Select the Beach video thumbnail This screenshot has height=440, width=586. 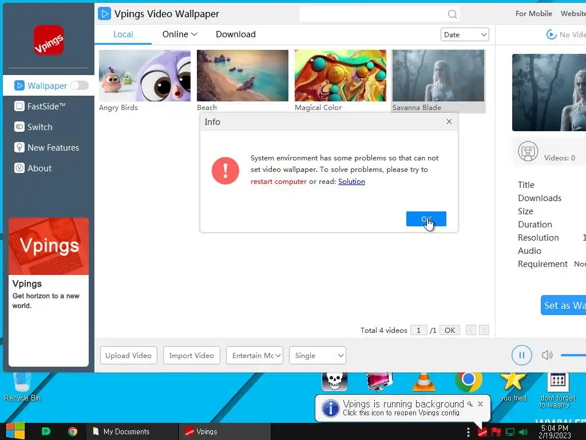(243, 76)
